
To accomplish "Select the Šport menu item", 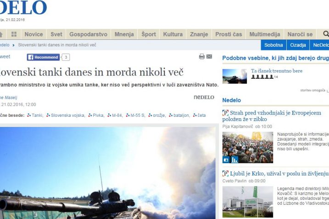I will 149,34.
